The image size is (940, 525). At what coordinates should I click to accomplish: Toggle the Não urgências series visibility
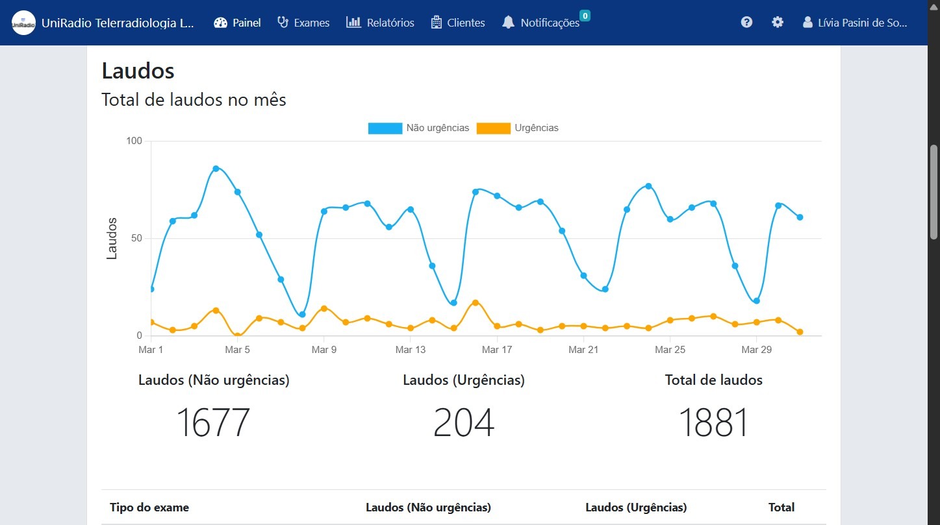tap(418, 128)
